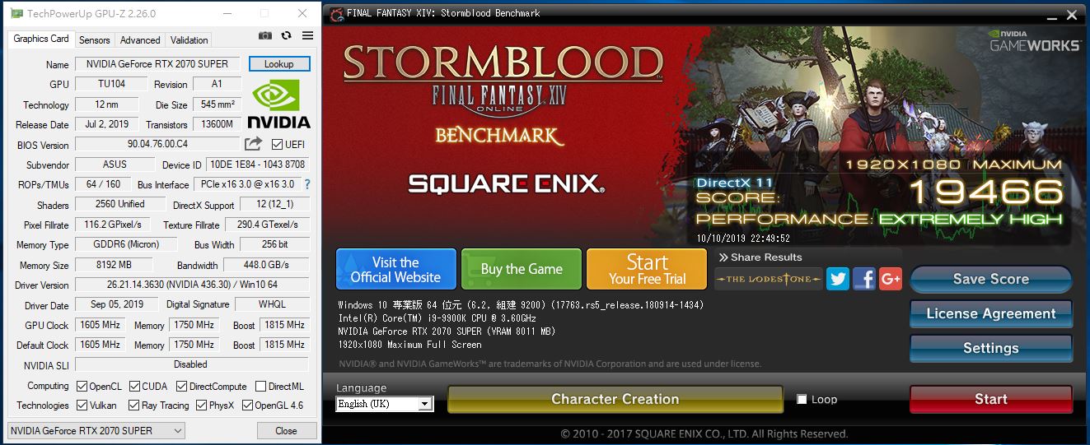Viewport: 1090px width, 445px height.
Task: Open The Lodestone share link
Action: click(x=768, y=279)
